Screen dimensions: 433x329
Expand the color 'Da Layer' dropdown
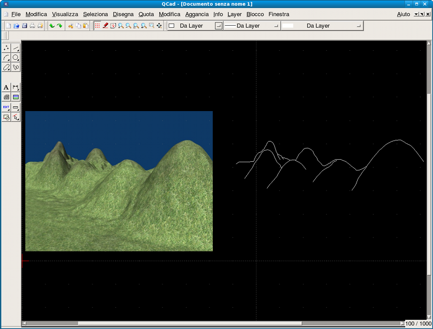pyautogui.click(x=196, y=26)
